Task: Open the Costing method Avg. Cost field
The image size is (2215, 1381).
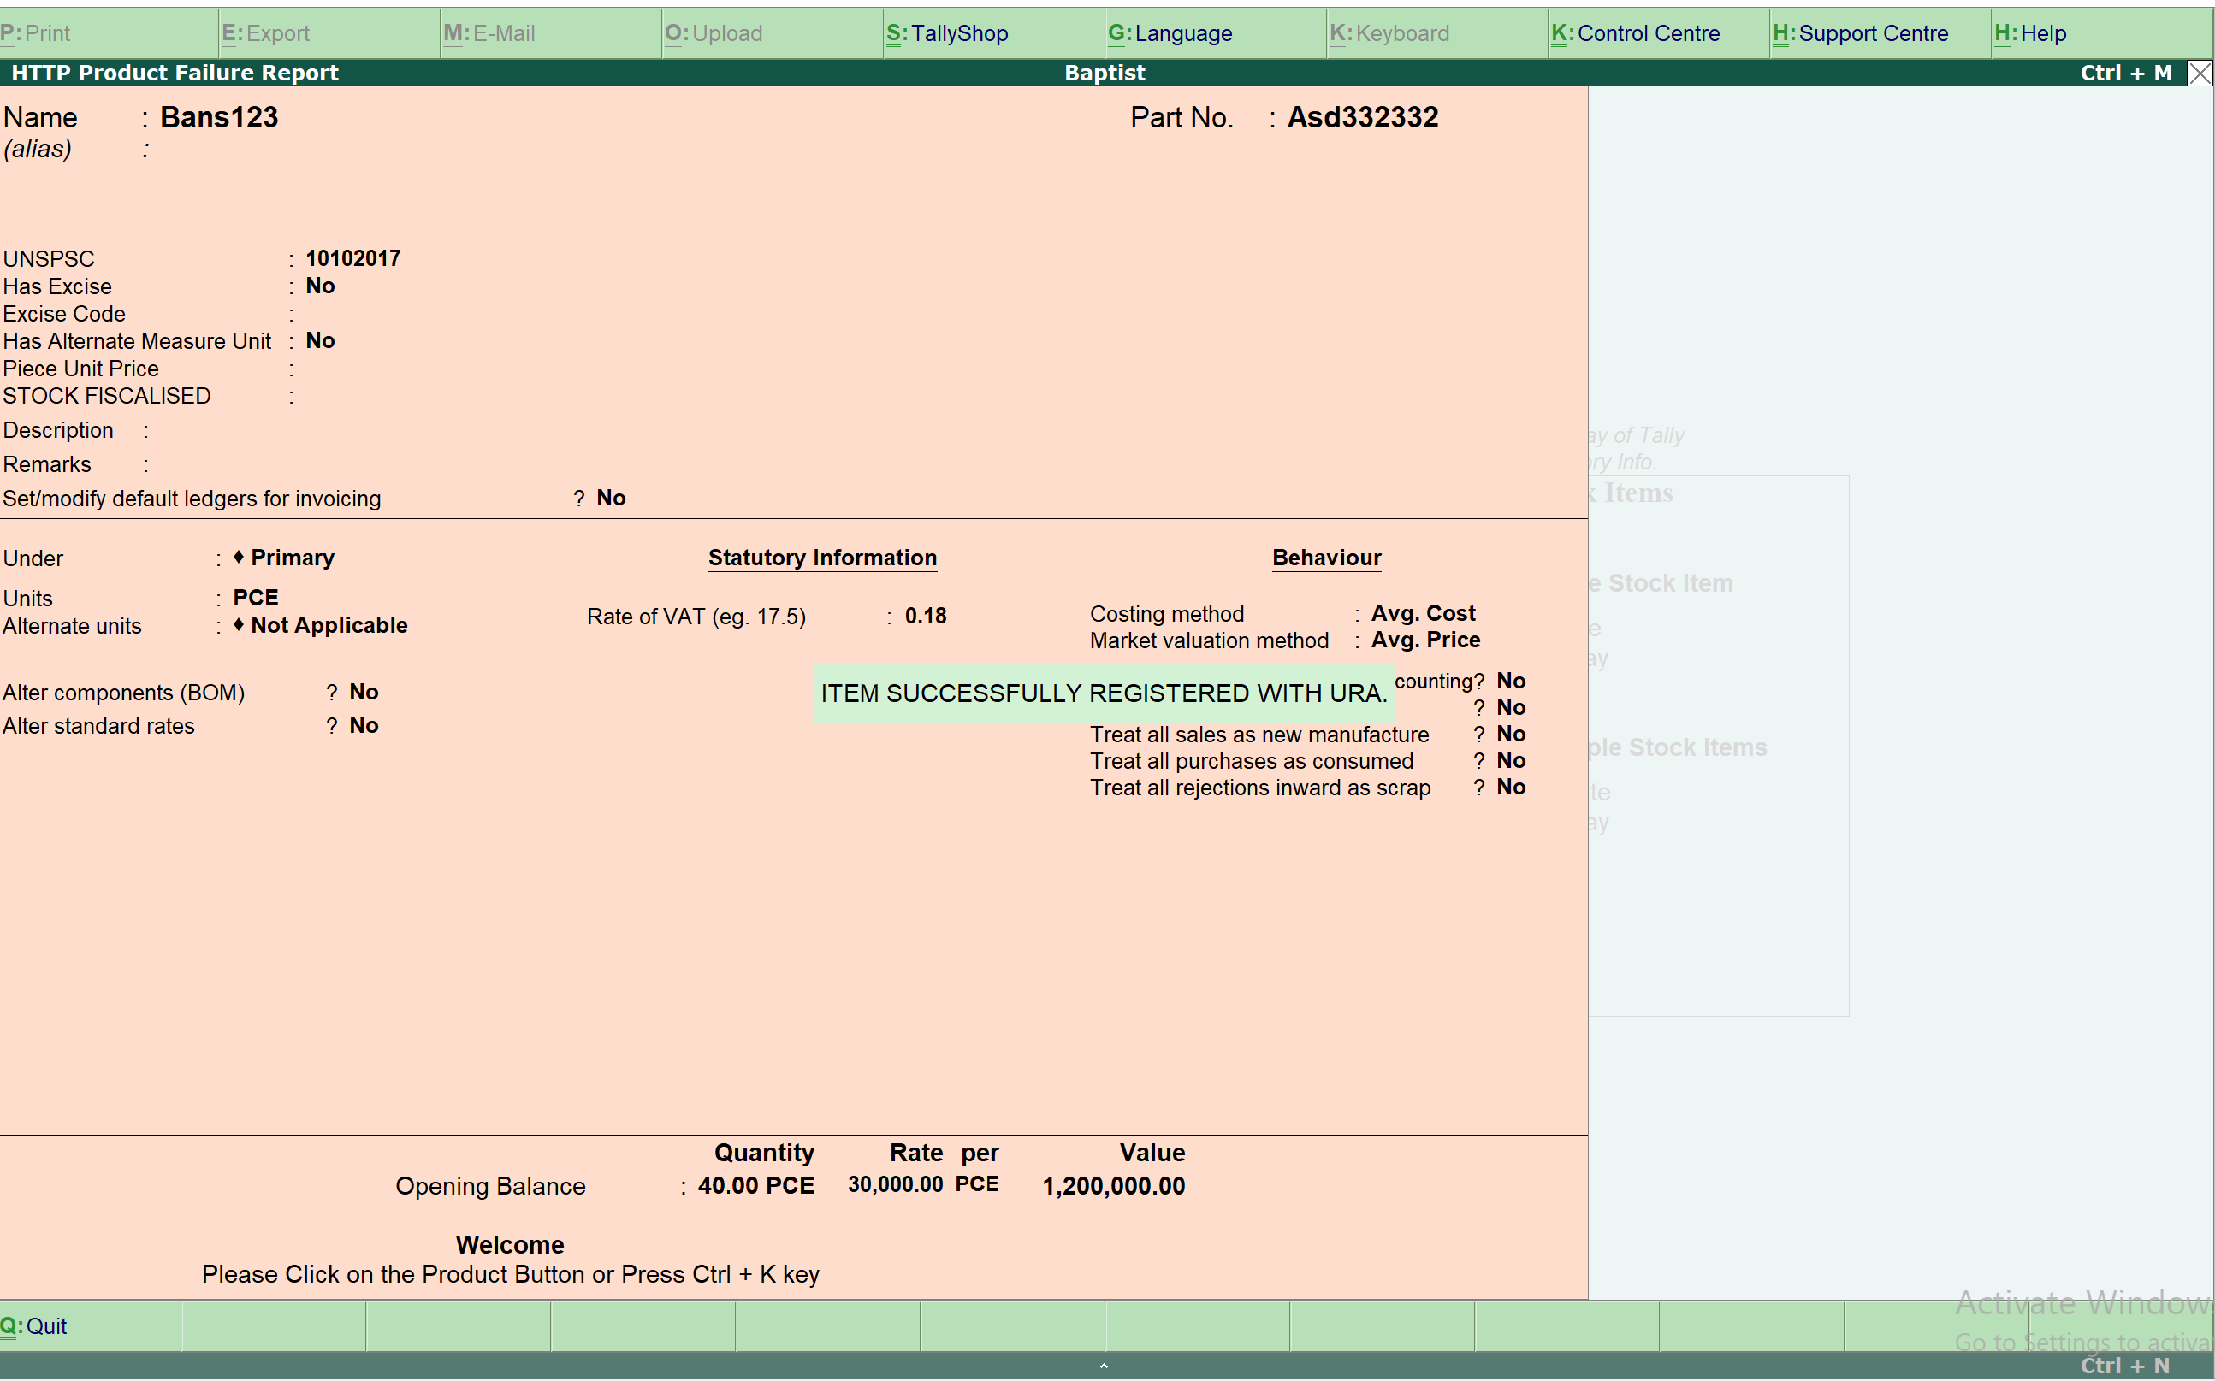Action: click(x=1423, y=614)
